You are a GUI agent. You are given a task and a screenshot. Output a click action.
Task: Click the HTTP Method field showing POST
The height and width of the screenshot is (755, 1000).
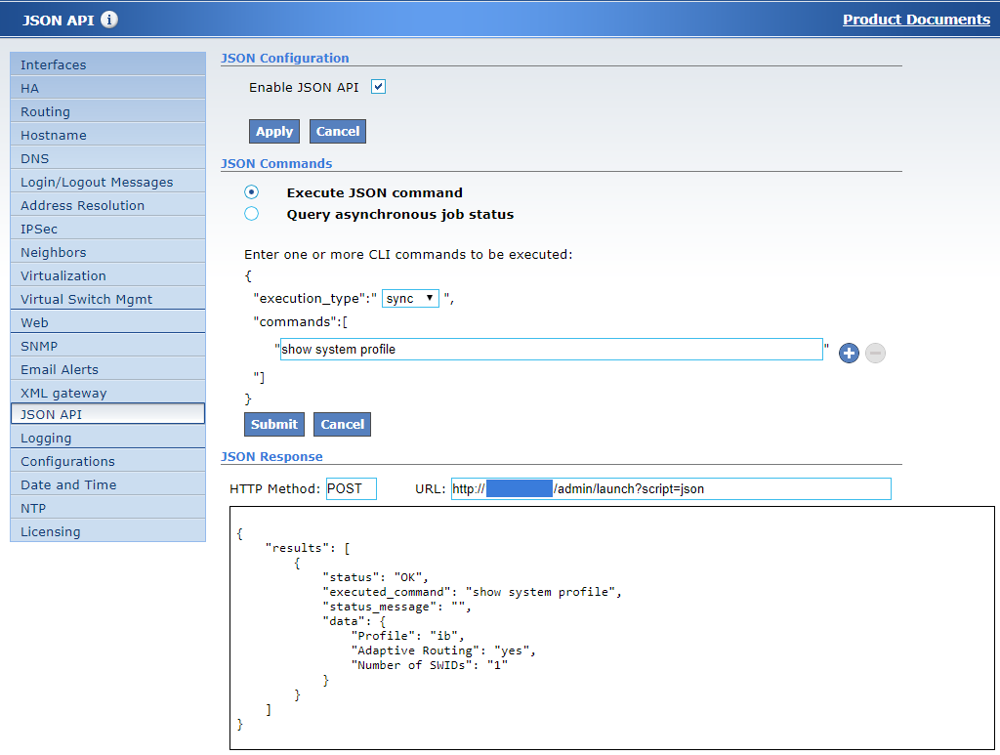point(351,488)
